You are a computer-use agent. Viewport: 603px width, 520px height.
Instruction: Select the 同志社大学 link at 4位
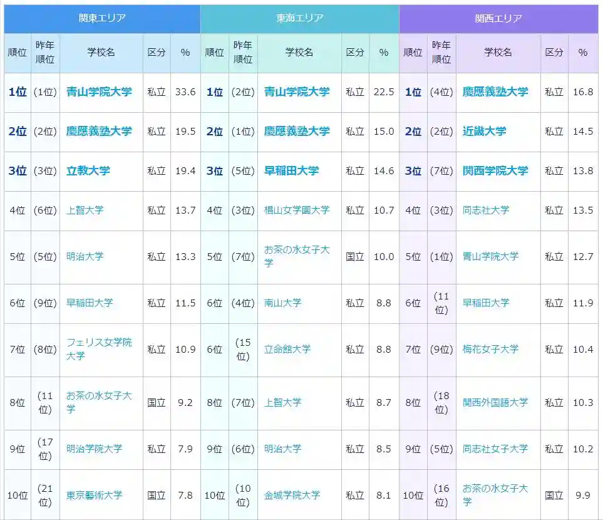coord(486,211)
